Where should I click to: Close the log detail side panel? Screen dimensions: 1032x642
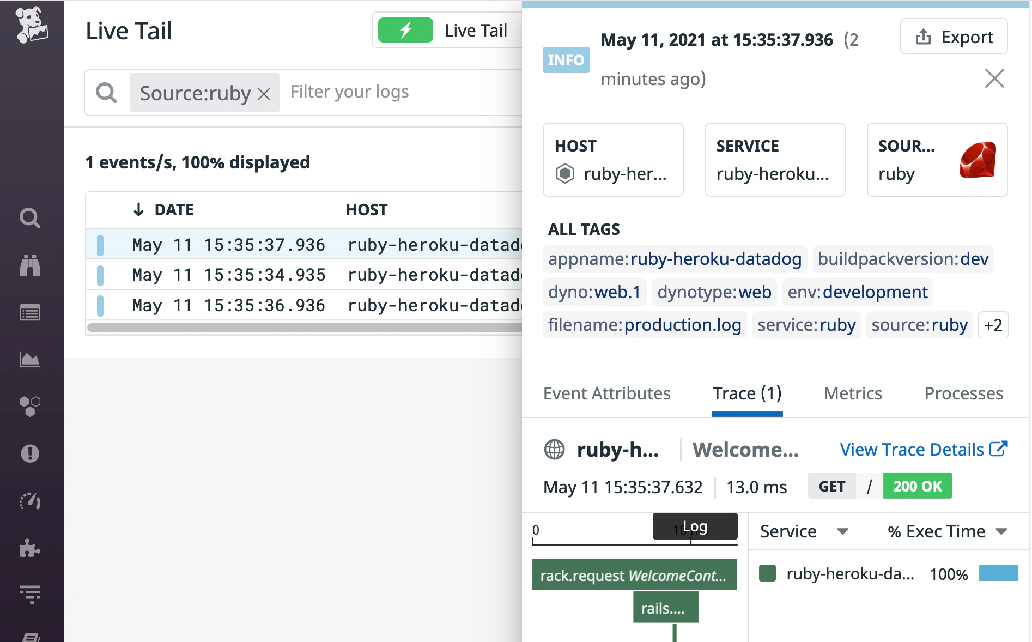(x=994, y=78)
